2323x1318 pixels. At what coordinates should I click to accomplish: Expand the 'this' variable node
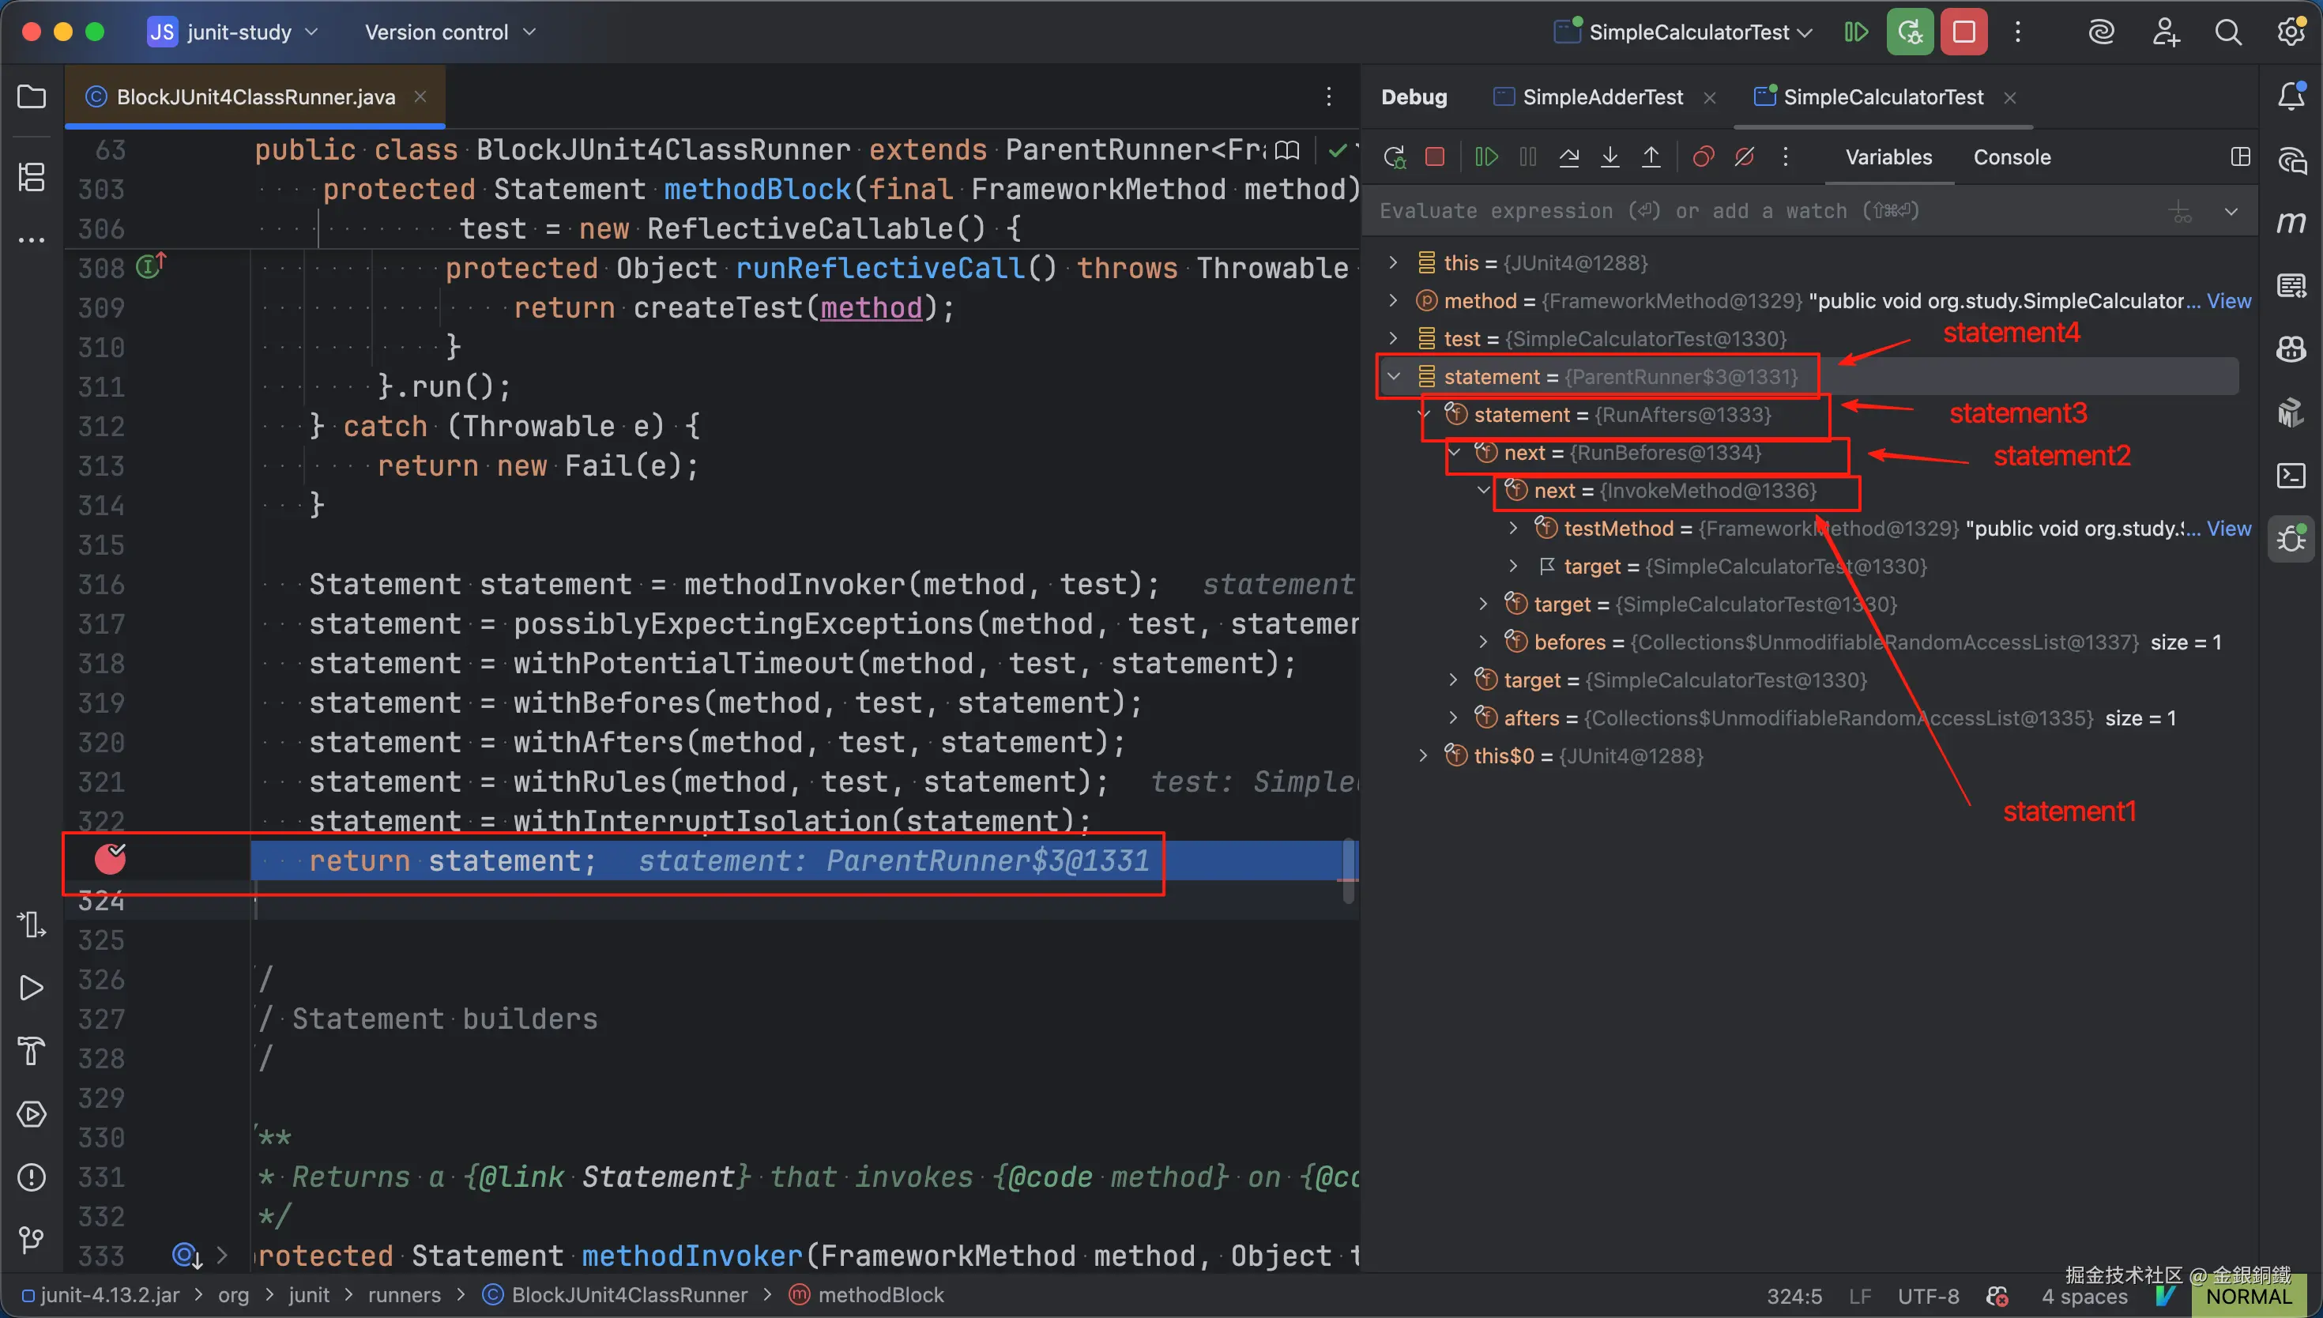[x=1394, y=262]
